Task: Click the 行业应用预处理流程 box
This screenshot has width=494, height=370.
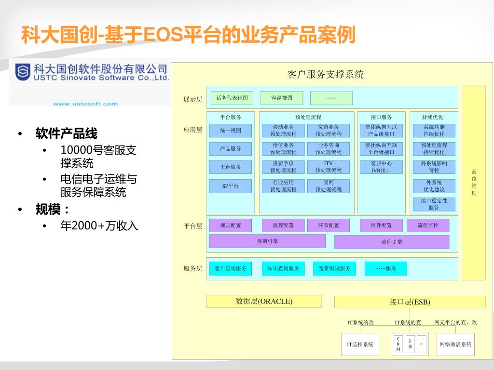Action: [283, 186]
